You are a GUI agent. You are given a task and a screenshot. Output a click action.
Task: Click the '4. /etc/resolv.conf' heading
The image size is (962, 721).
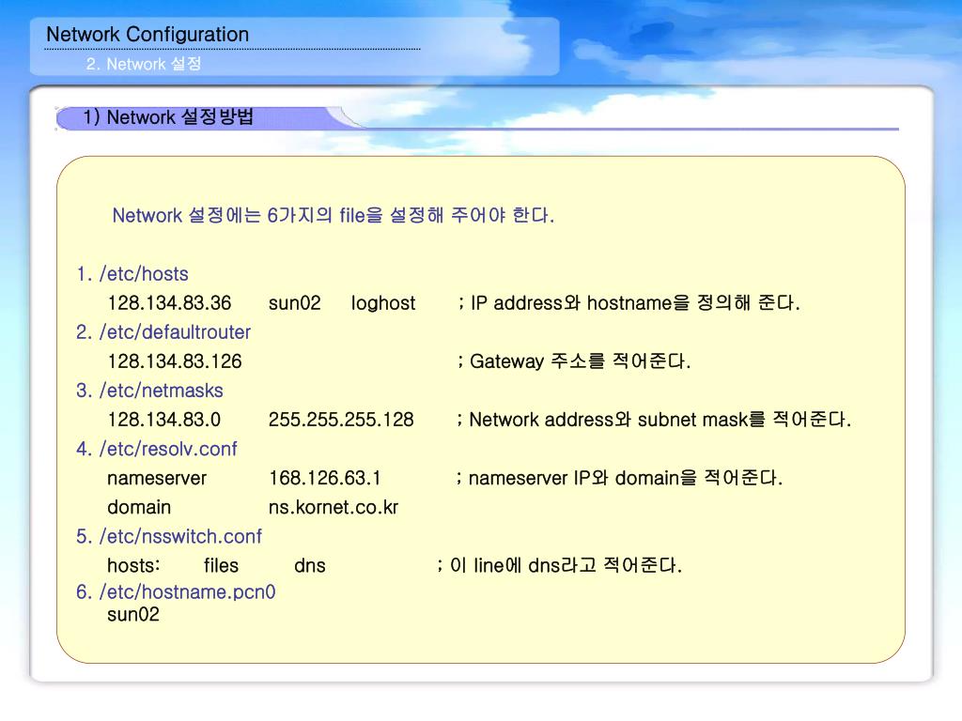click(x=157, y=449)
